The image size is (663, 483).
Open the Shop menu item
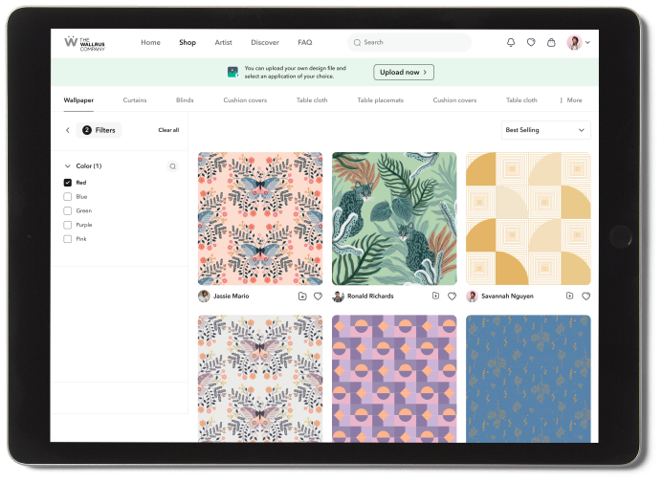(188, 42)
